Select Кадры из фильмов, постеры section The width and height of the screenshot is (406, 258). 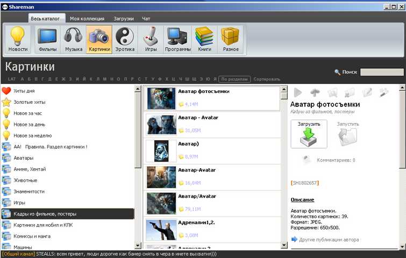[x=68, y=214]
